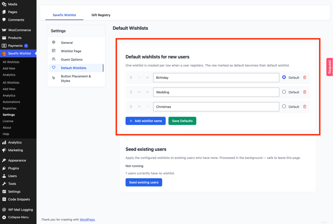Grab the Wedding row drag handle
The width and height of the screenshot is (333, 224).
(x=131, y=92)
